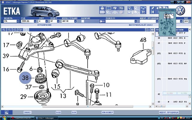Click the jump-to-first arrow icon
Screen dimensions: 192x120
click(x=153, y=12)
